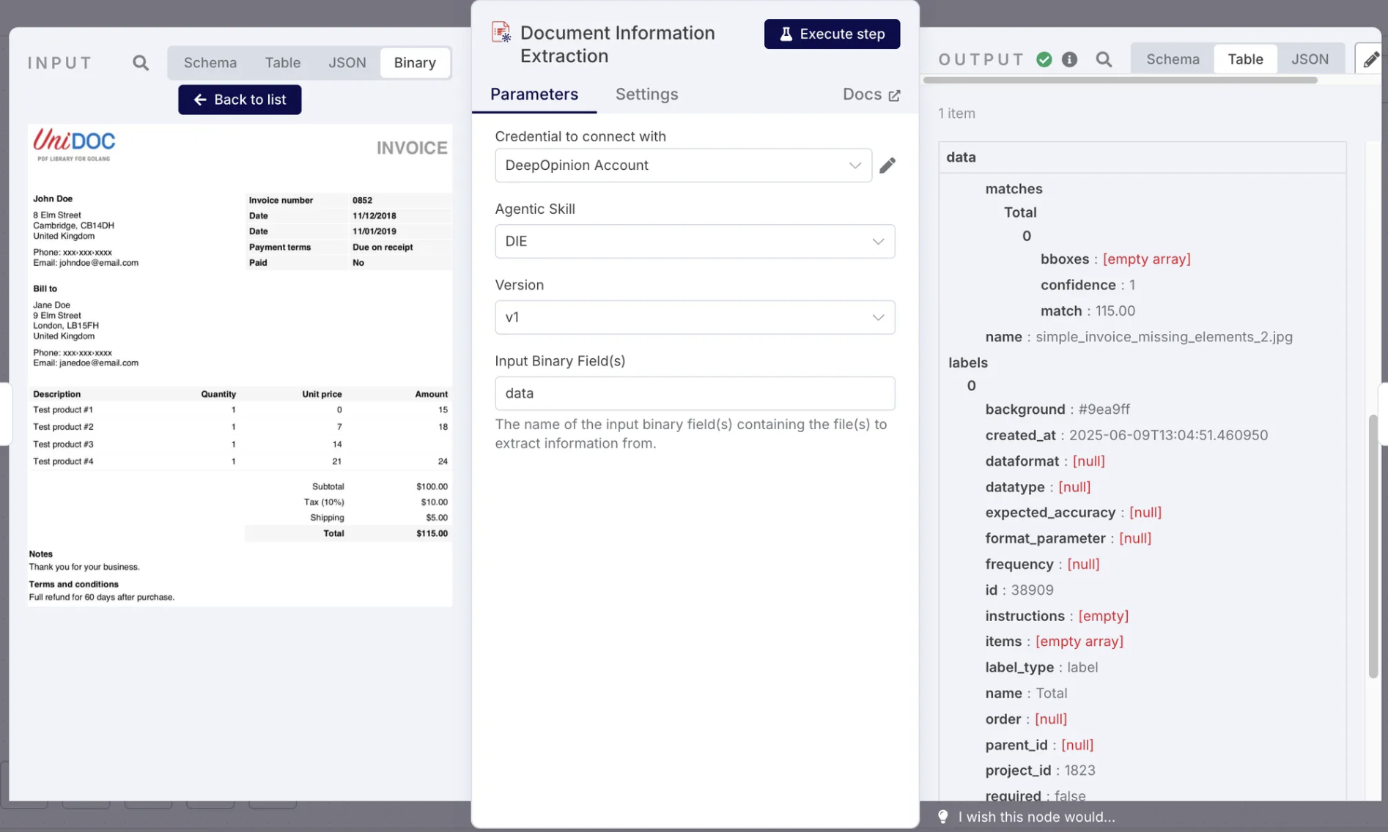The image size is (1388, 832).
Task: Edit the DeepOpinion Account credential pencil
Action: click(887, 166)
